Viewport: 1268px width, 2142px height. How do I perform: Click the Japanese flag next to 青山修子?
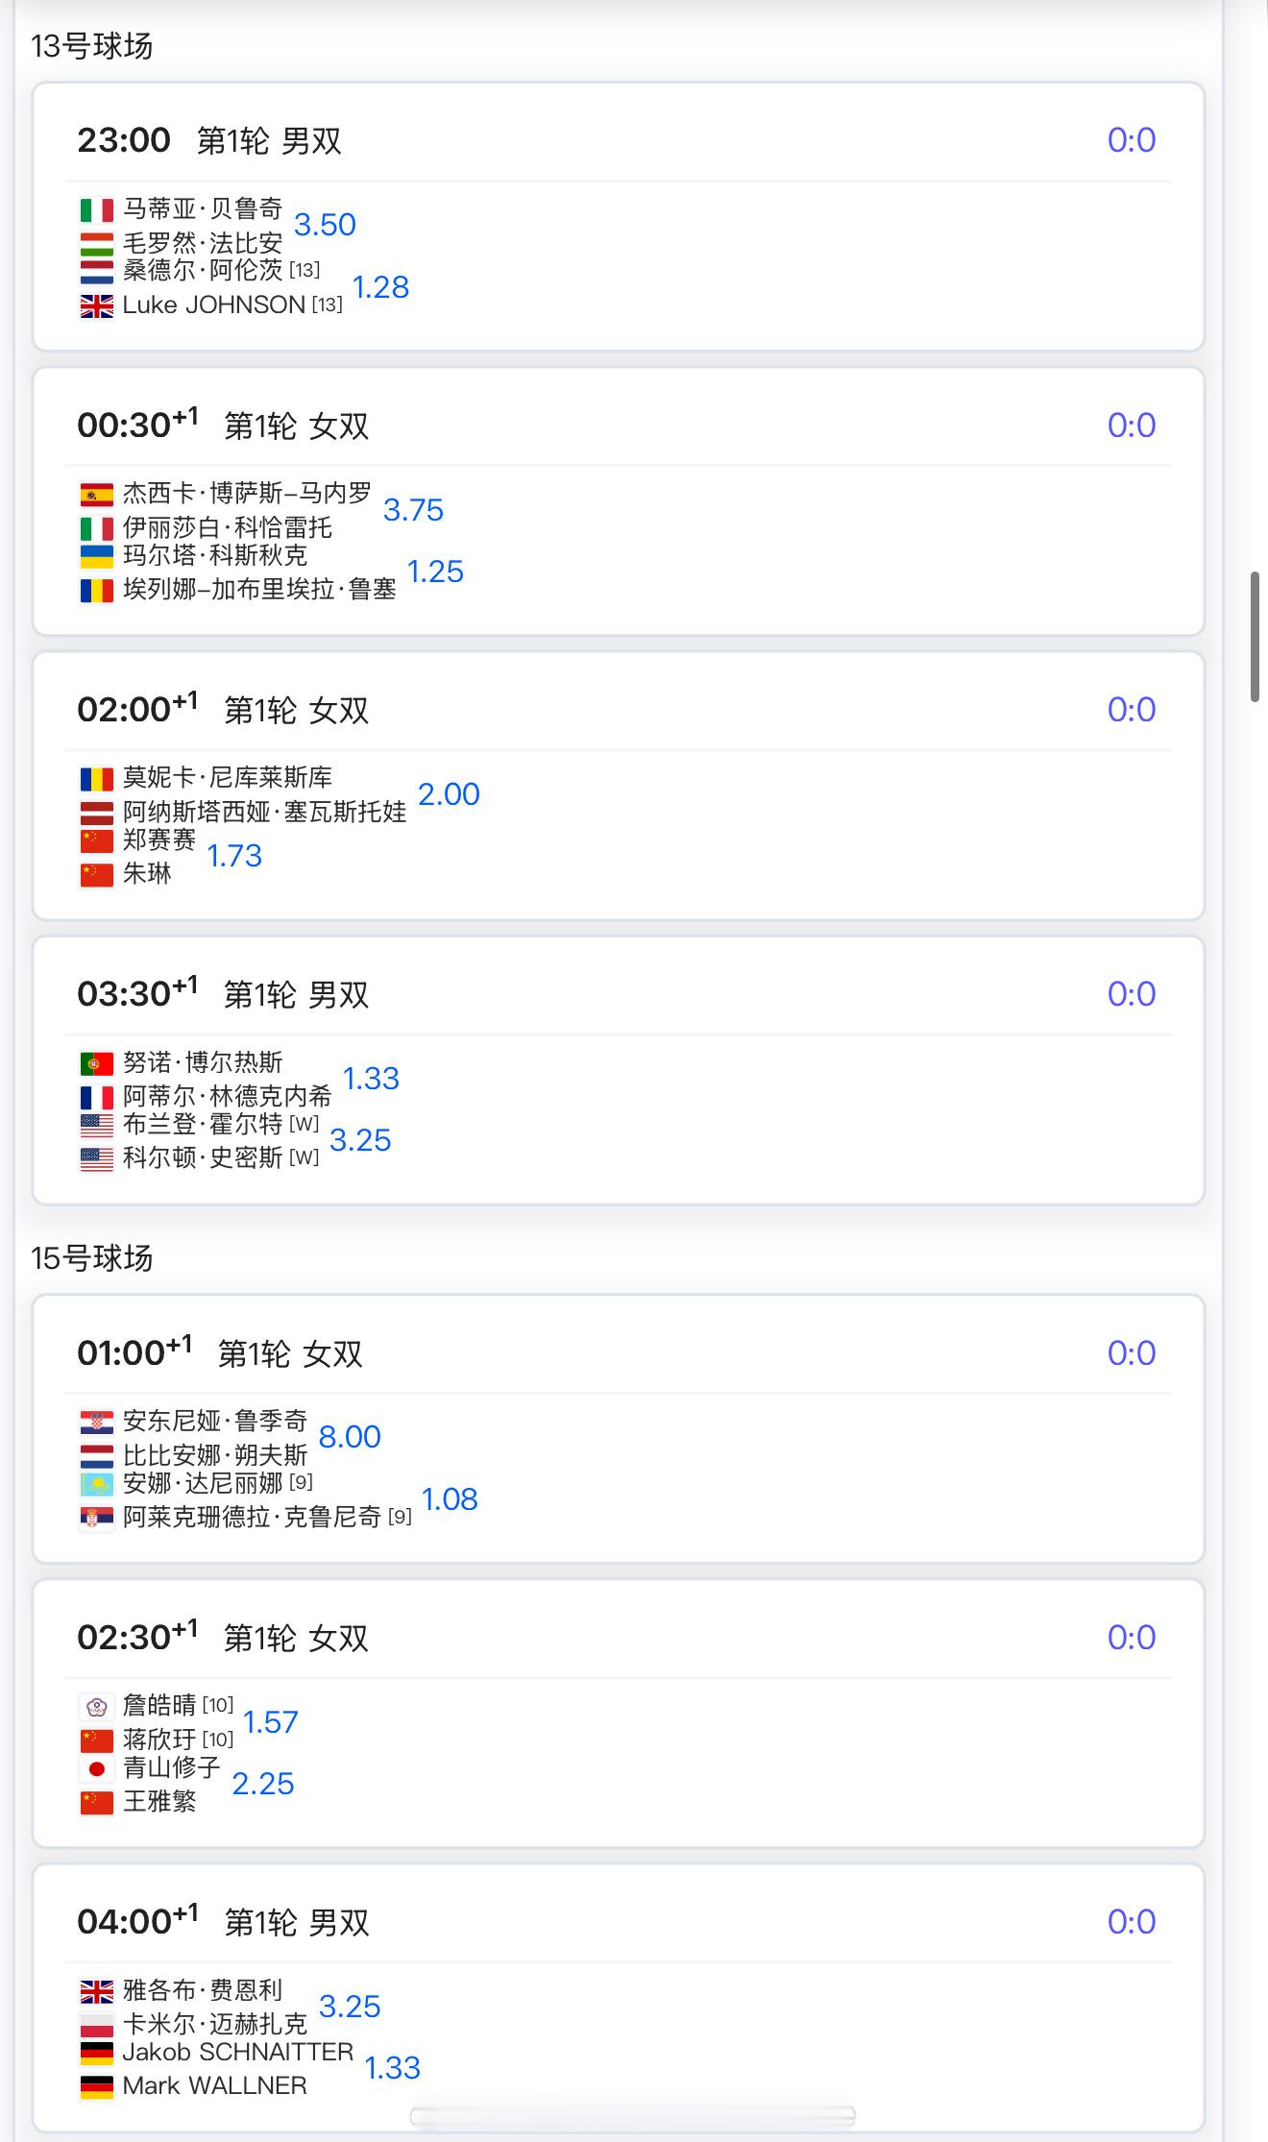coord(96,1768)
